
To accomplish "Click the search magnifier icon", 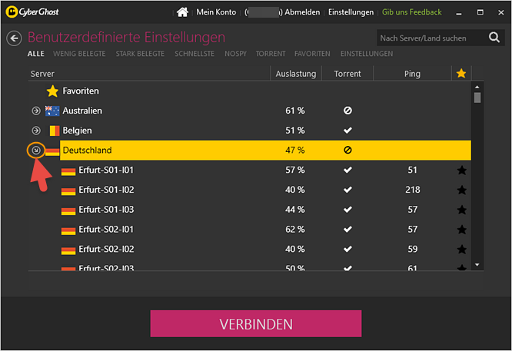I will click(x=494, y=38).
